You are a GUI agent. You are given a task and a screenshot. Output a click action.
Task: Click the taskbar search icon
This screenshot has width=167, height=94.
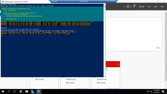click(x=9, y=91)
